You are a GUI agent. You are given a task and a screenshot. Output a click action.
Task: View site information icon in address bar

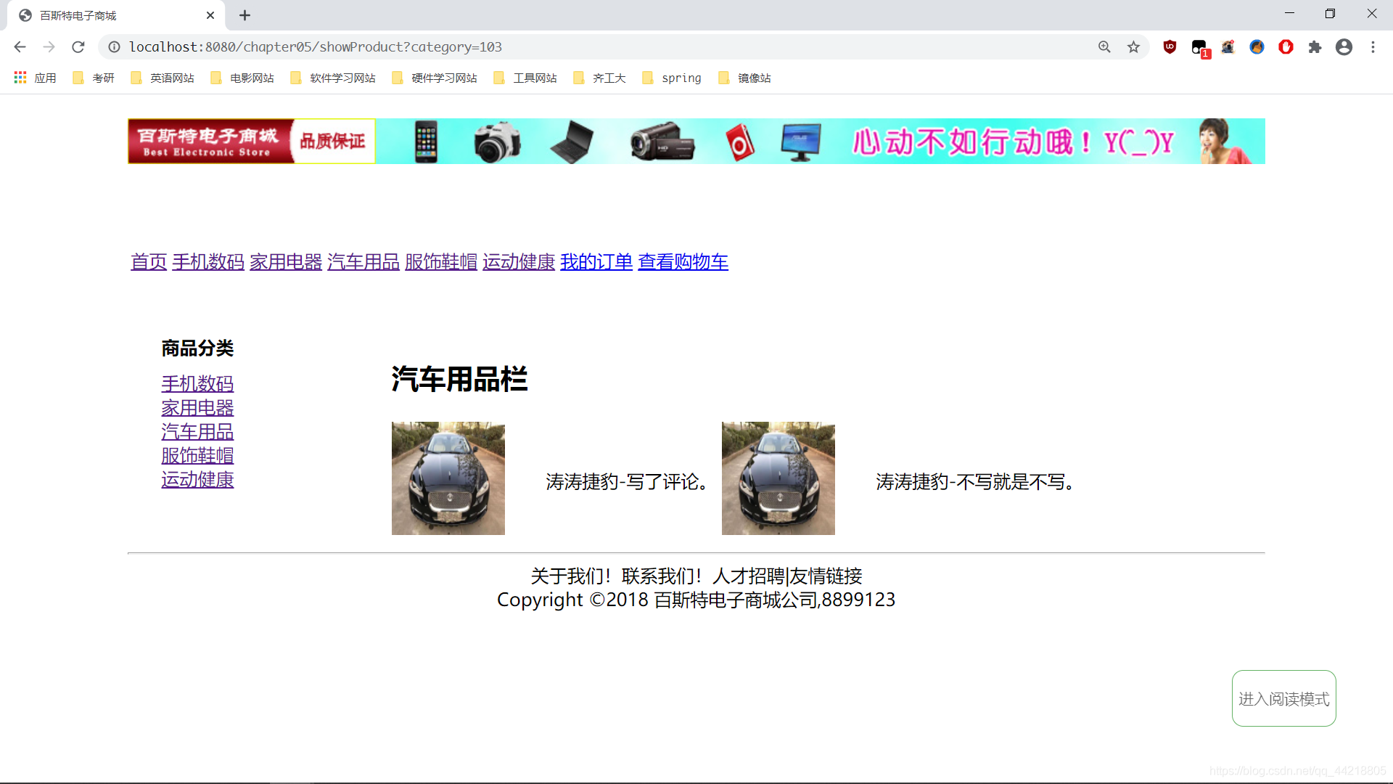pos(114,47)
